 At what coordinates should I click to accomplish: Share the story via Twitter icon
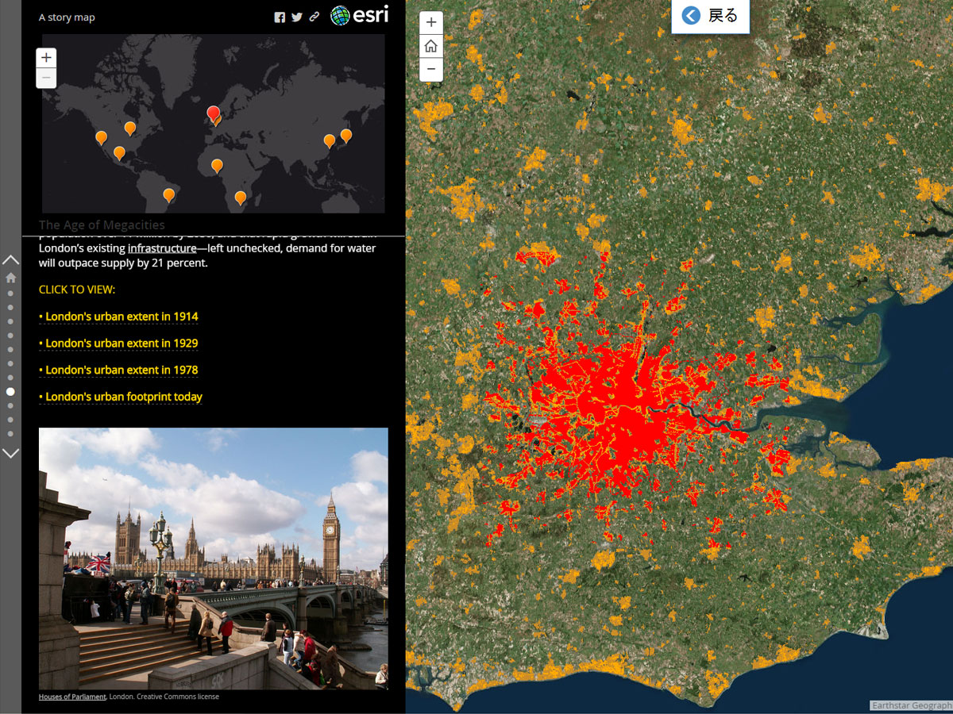[x=297, y=17]
